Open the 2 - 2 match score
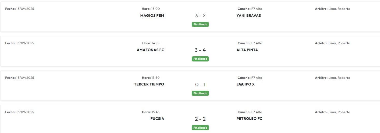 (x=200, y=119)
